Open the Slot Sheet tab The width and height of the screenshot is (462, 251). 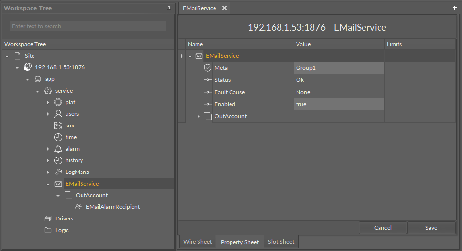pos(281,242)
